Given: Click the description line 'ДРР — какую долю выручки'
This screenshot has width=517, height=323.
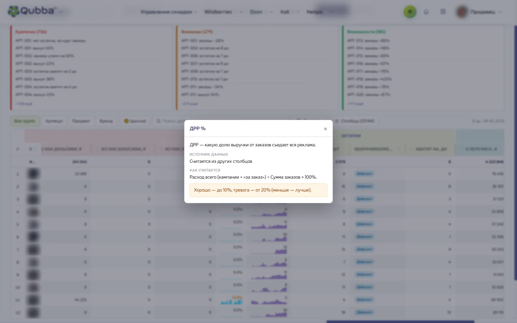Looking at the screenshot, I should pyautogui.click(x=253, y=145).
